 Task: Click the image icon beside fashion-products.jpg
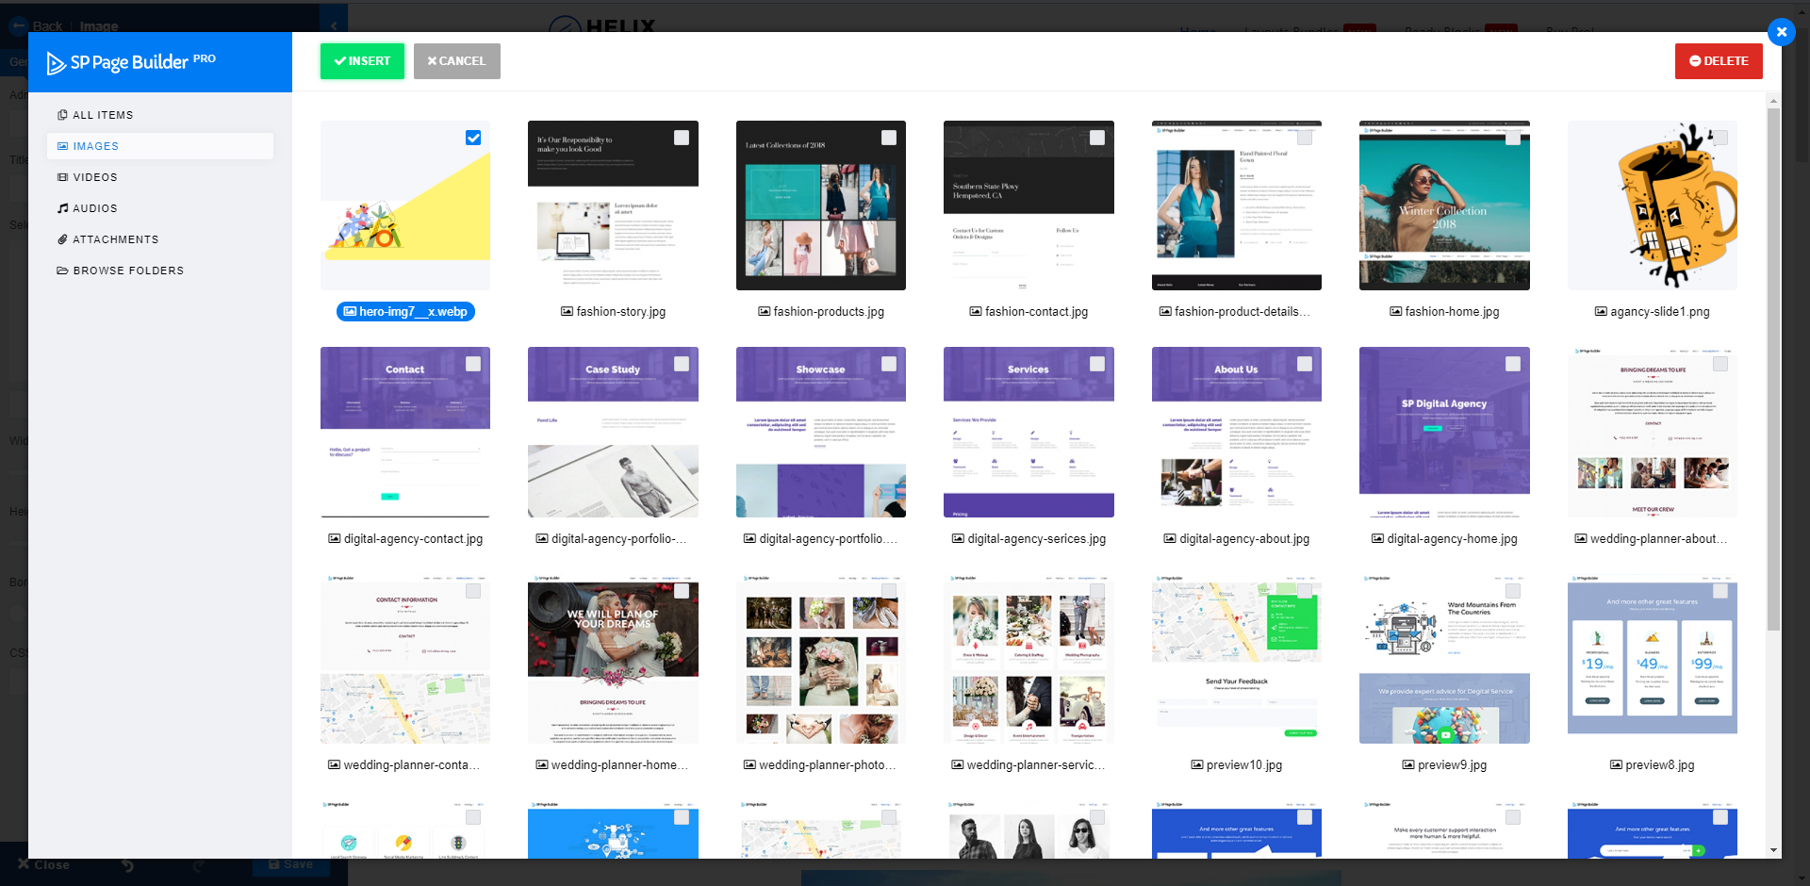tap(765, 311)
